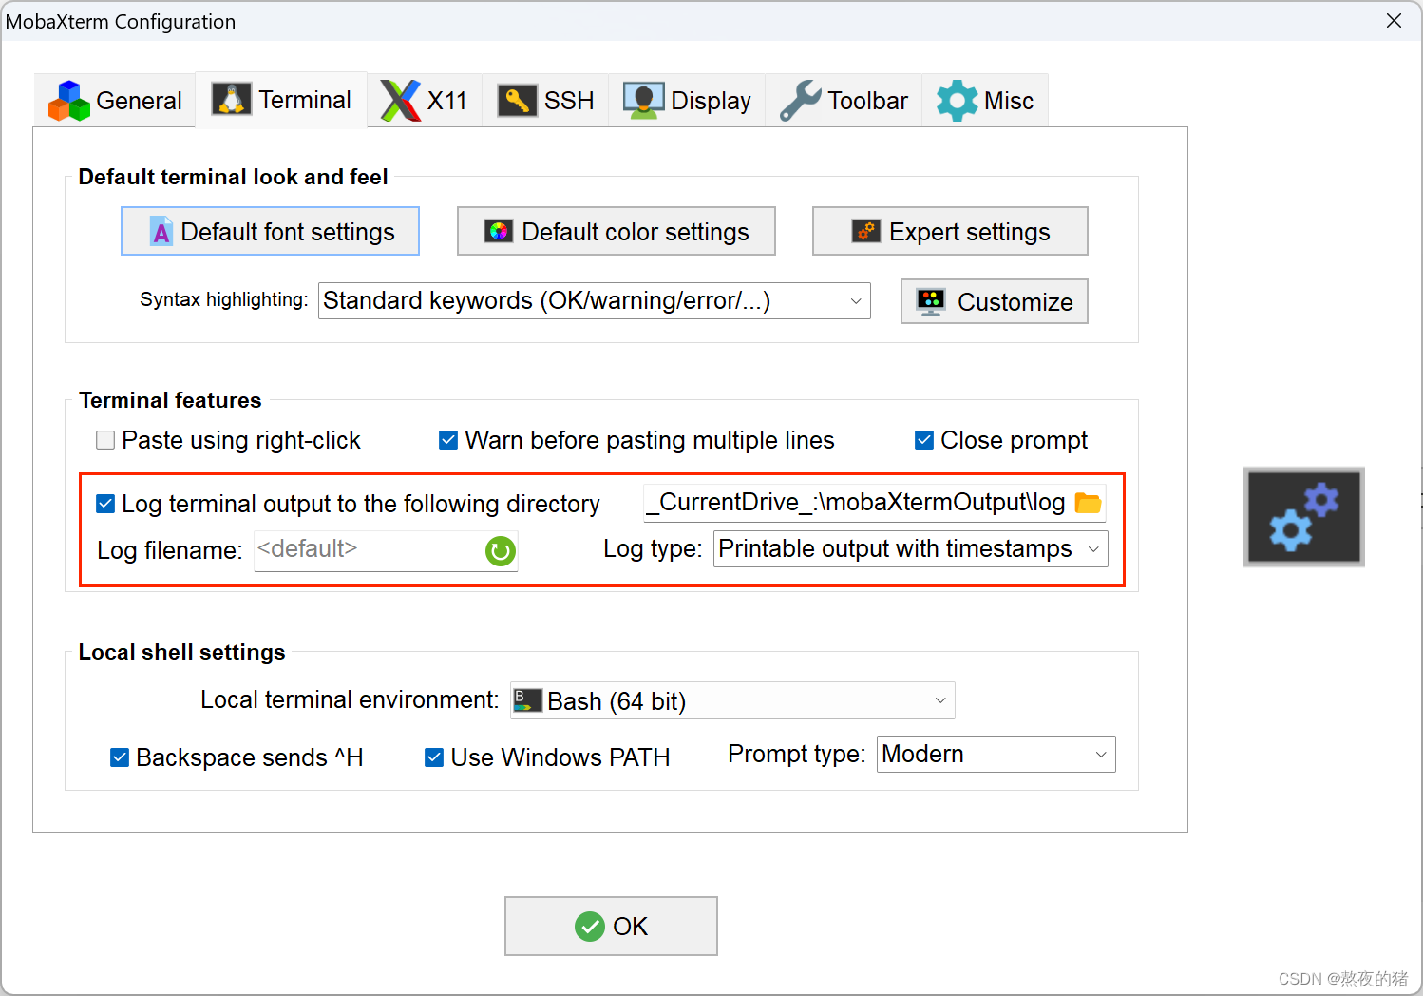
Task: Click the folder browse icon for log directory
Action: click(1088, 503)
